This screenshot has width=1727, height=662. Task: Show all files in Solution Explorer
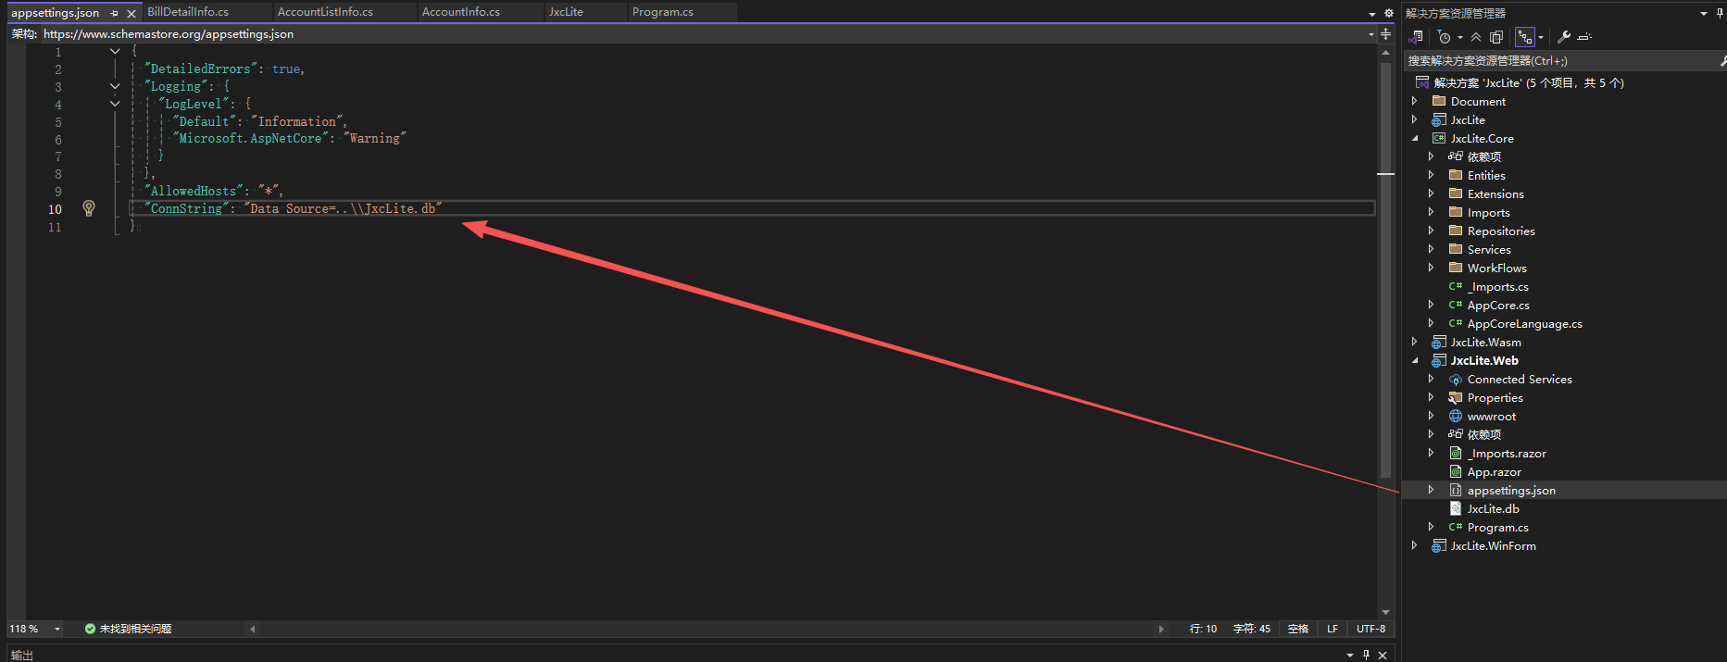tap(1495, 37)
